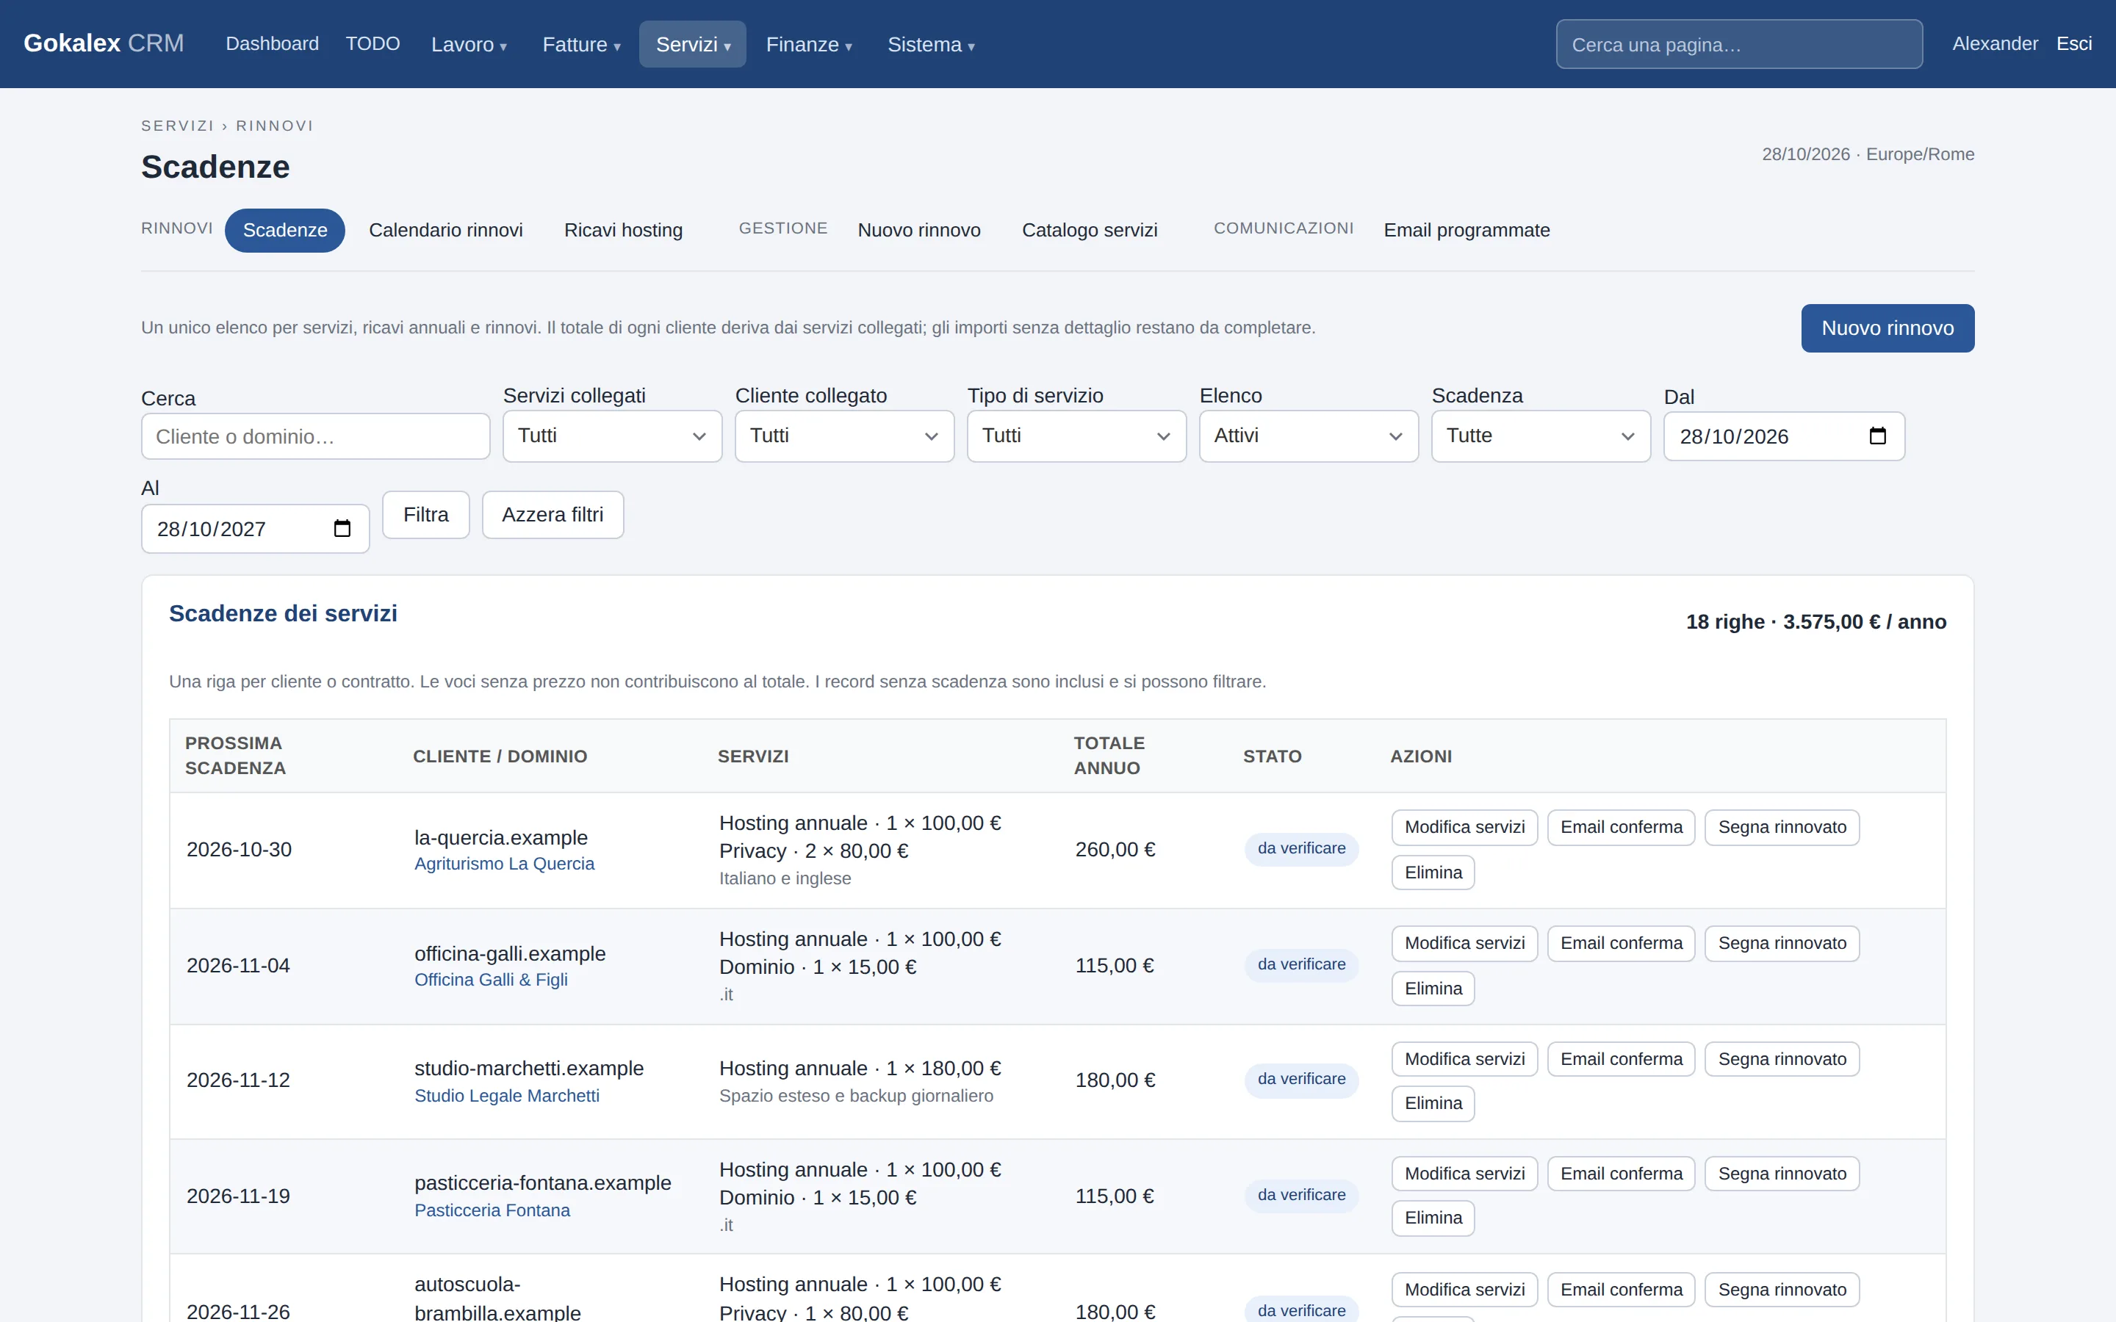Open the Fatture menu
Image resolution: width=2116 pixels, height=1322 pixels.
pyautogui.click(x=580, y=44)
